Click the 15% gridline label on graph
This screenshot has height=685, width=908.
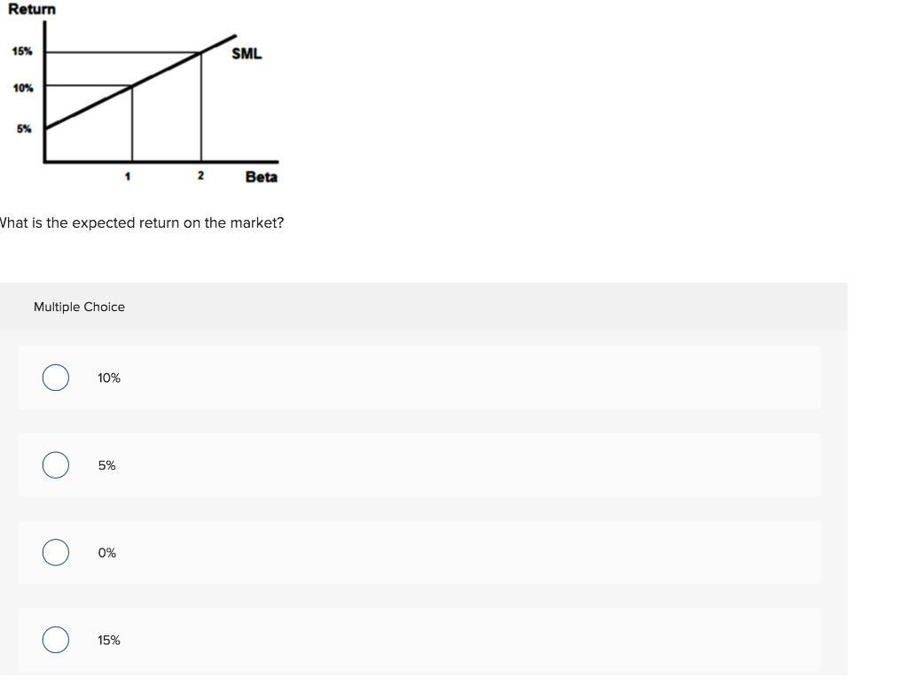tap(21, 51)
